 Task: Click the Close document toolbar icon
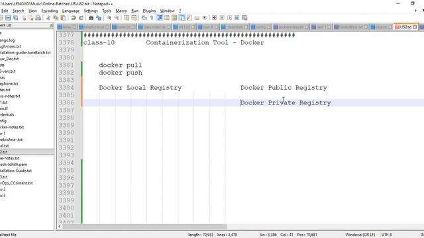24,18
